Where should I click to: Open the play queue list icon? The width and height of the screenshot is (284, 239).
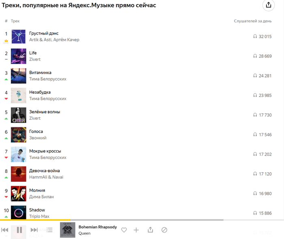[x=49, y=230]
